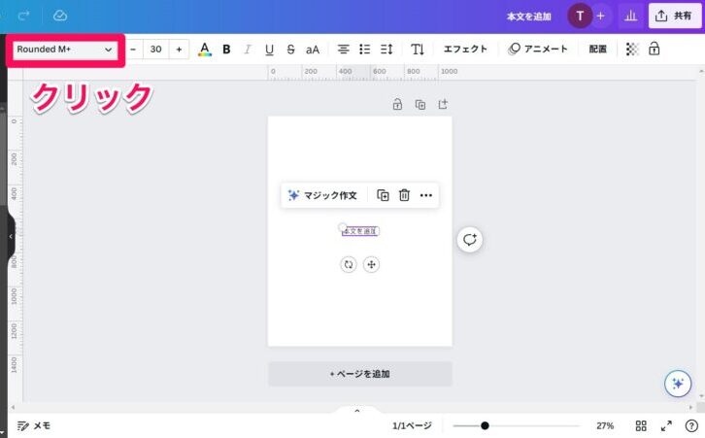
Task: Toggle bold text formatting
Action: [x=226, y=49]
